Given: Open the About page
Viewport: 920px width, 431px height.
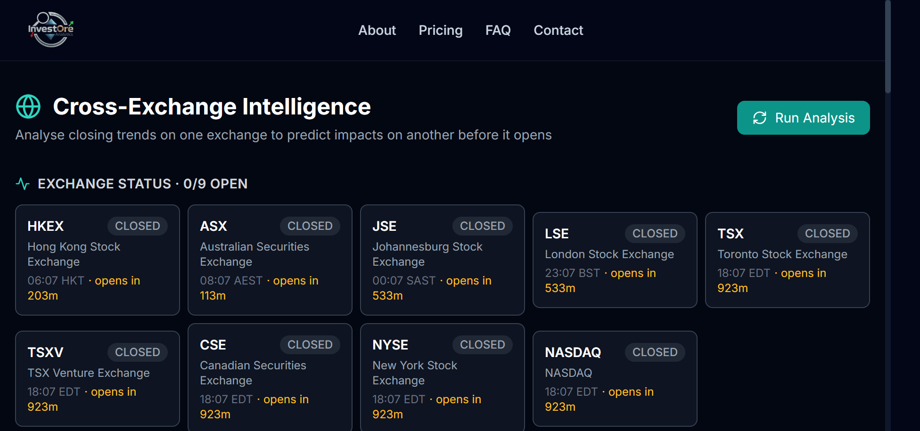Looking at the screenshot, I should (377, 30).
